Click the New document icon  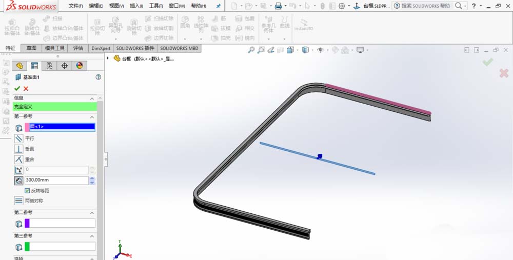coord(234,6)
